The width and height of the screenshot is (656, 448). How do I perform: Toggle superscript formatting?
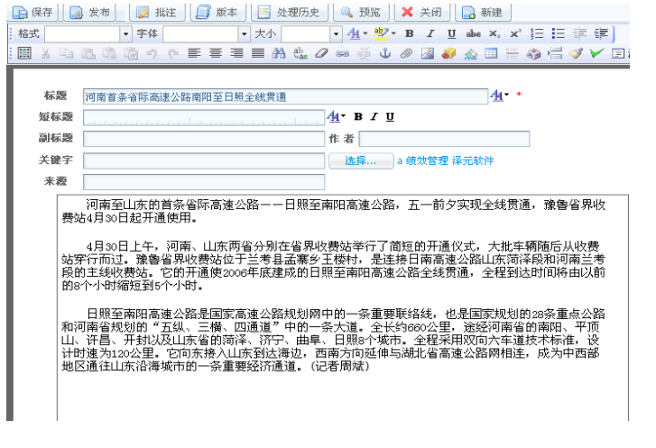[515, 34]
